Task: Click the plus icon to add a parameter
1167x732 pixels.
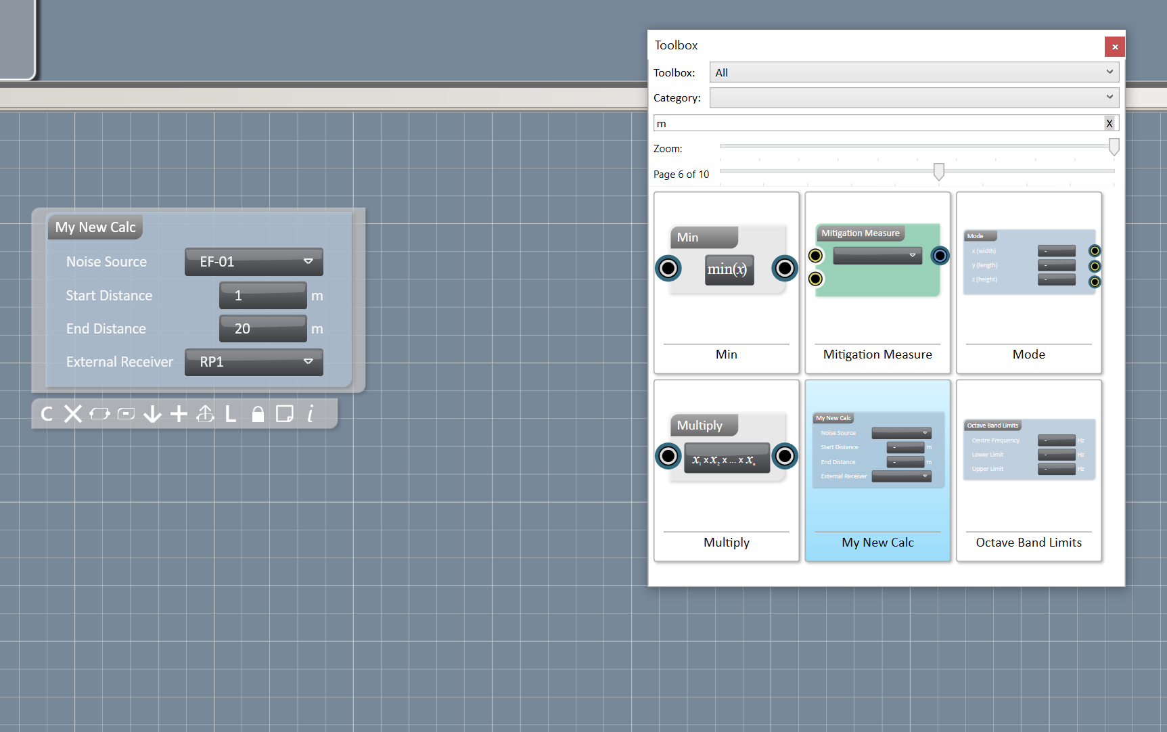Action: pos(179,414)
